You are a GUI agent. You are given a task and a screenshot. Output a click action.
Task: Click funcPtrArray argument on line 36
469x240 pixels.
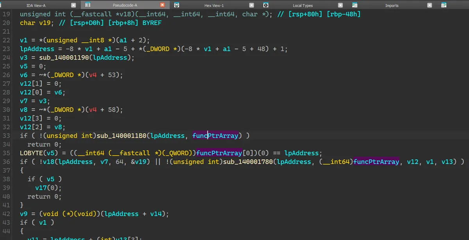(376, 162)
